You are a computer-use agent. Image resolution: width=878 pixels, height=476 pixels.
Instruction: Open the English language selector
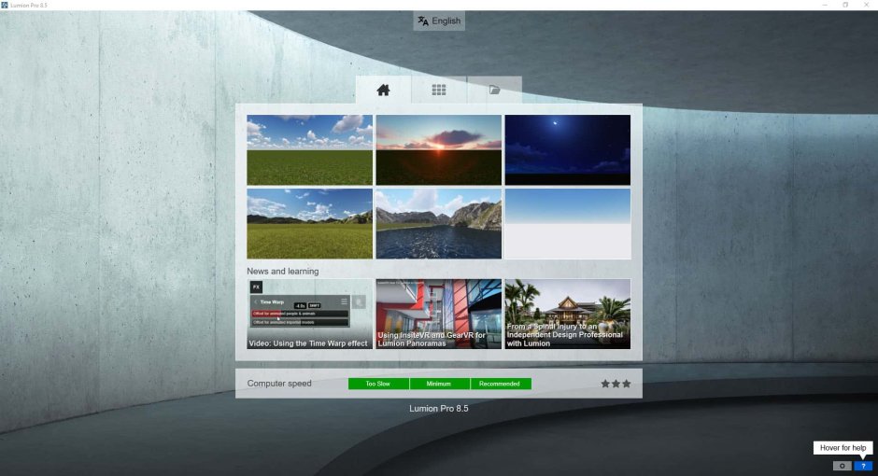(439, 21)
